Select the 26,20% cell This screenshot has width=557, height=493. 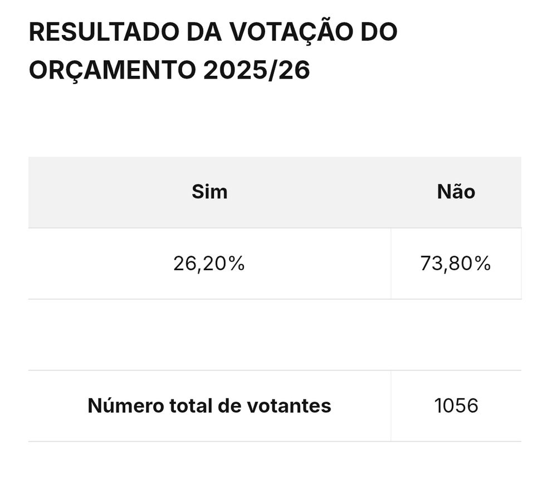click(209, 263)
